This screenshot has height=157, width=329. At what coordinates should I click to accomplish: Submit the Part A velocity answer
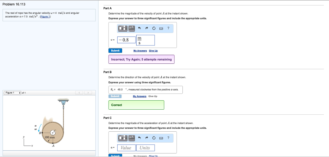(x=115, y=51)
